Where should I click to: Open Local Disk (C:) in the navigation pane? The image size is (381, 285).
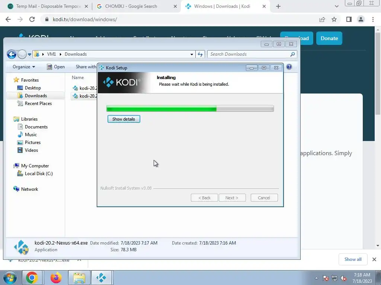[35, 174]
